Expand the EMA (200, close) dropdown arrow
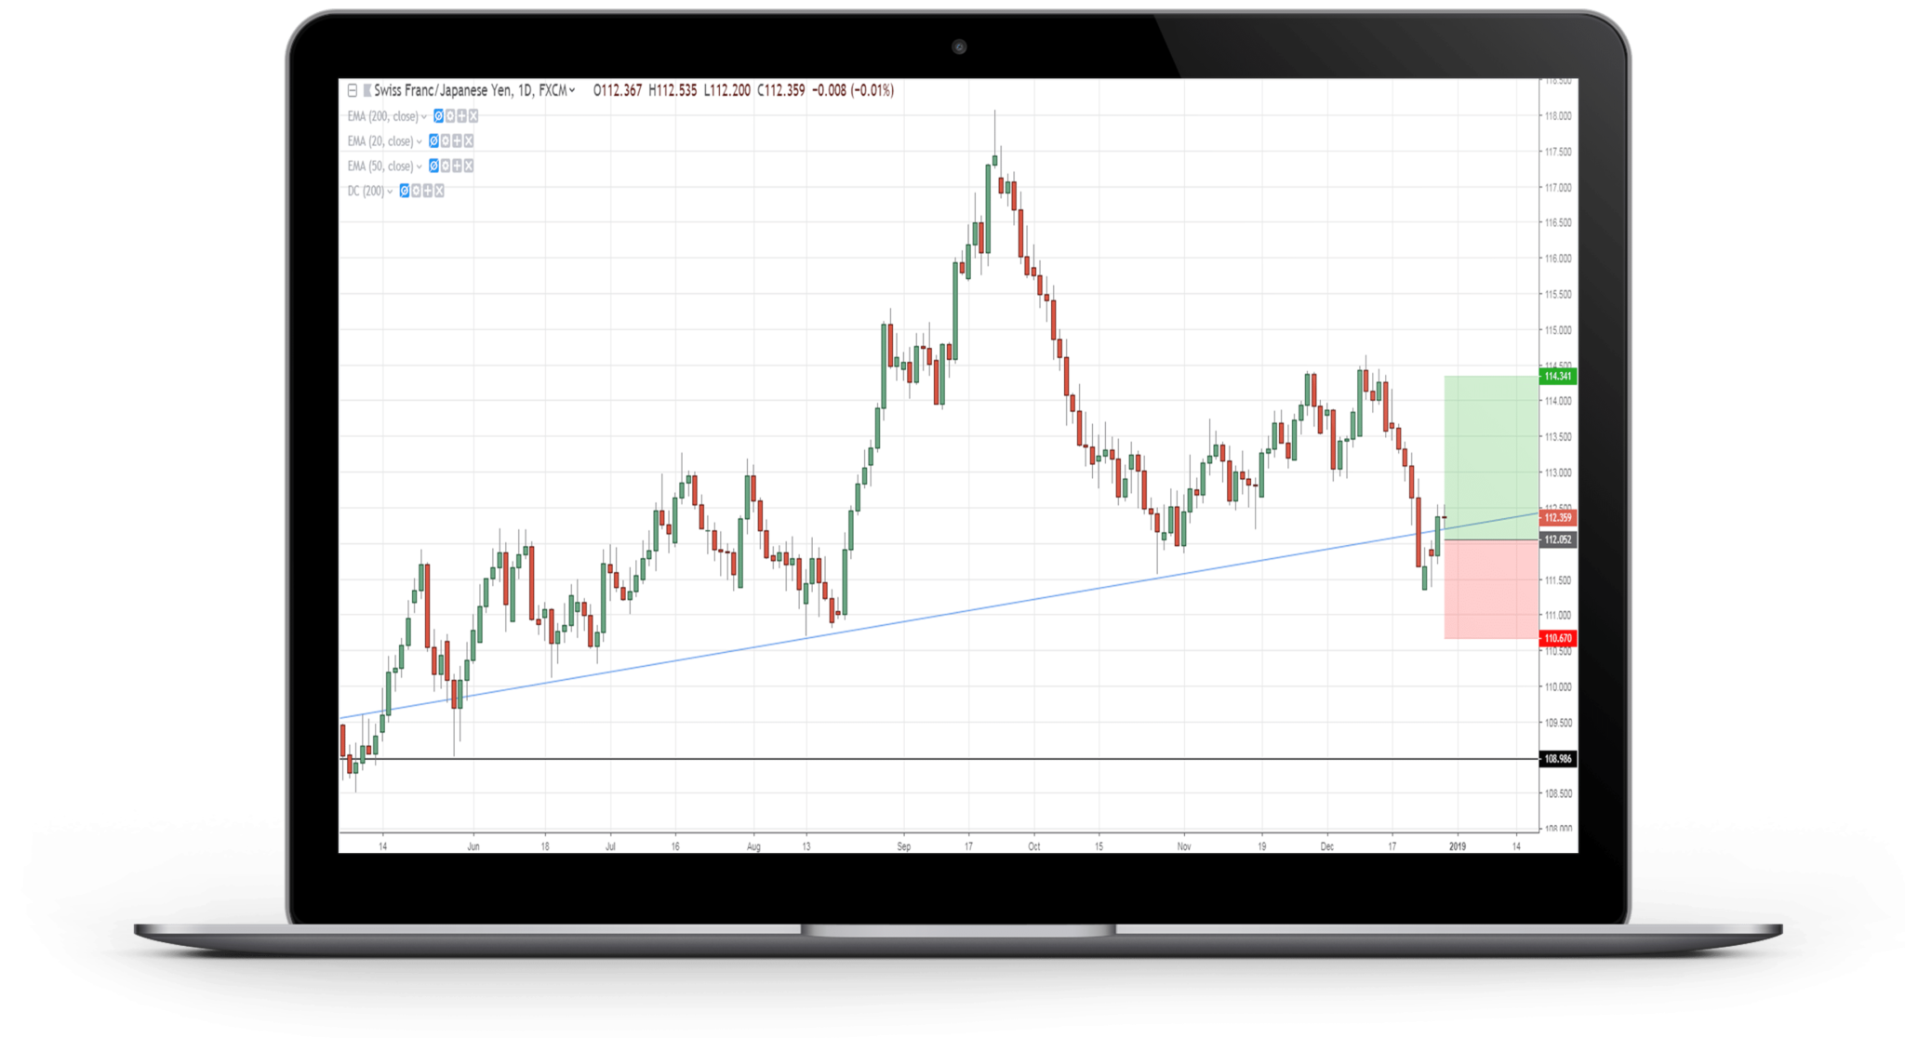1905x1038 pixels. 424,117
